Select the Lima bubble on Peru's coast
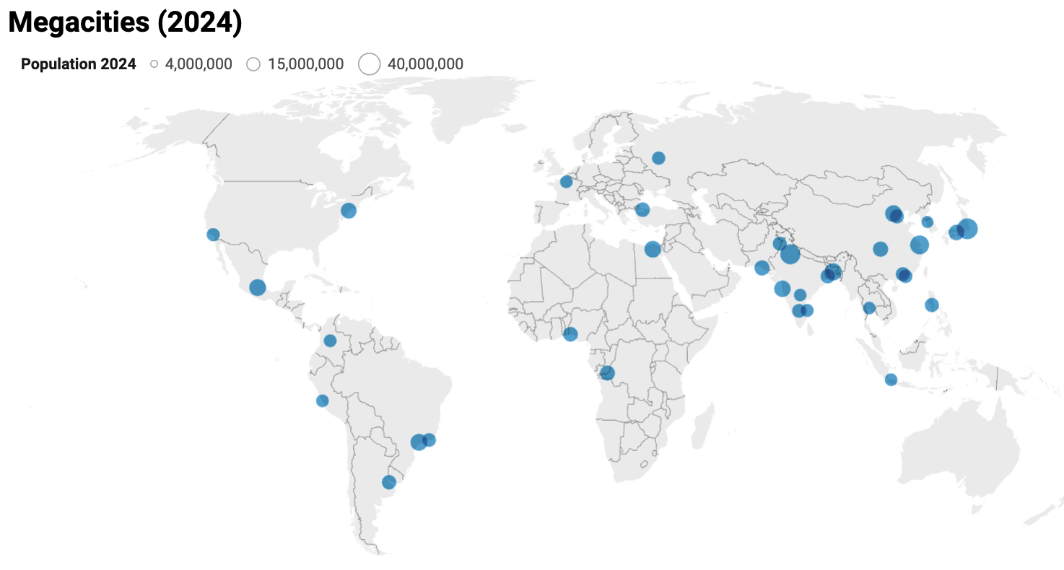Screen dimensions: 1064x570 click(x=322, y=400)
